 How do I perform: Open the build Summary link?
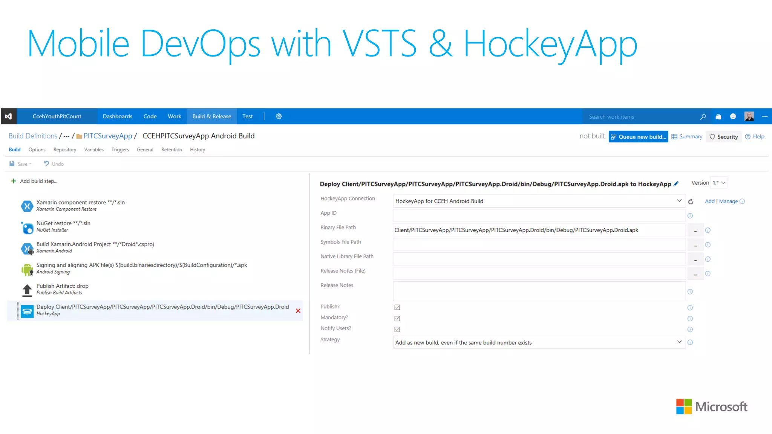coord(687,137)
